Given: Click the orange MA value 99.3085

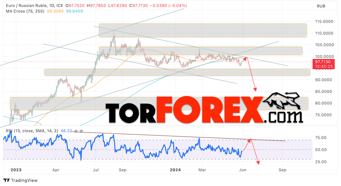Looking at the screenshot, I should (x=55, y=11).
